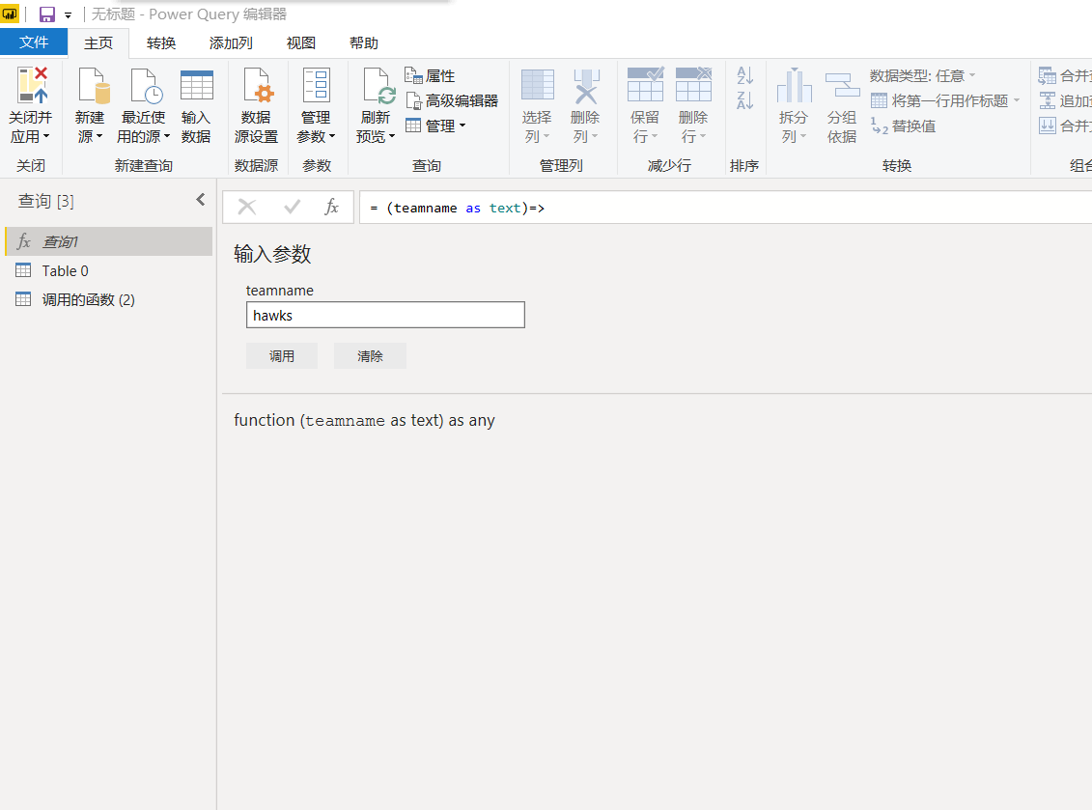Open the Advanced Editor (高级编辑器)
The width and height of the screenshot is (1092, 810).
point(452,101)
